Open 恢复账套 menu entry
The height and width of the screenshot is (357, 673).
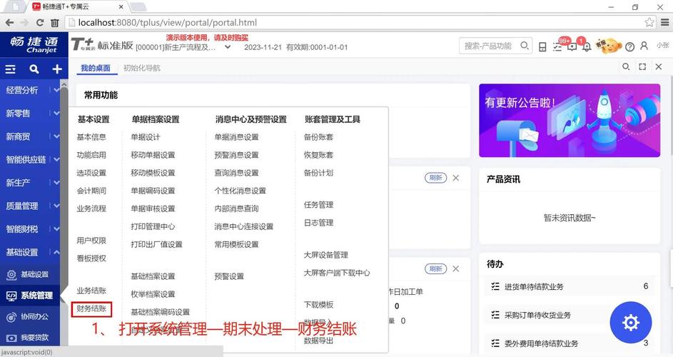(318, 155)
